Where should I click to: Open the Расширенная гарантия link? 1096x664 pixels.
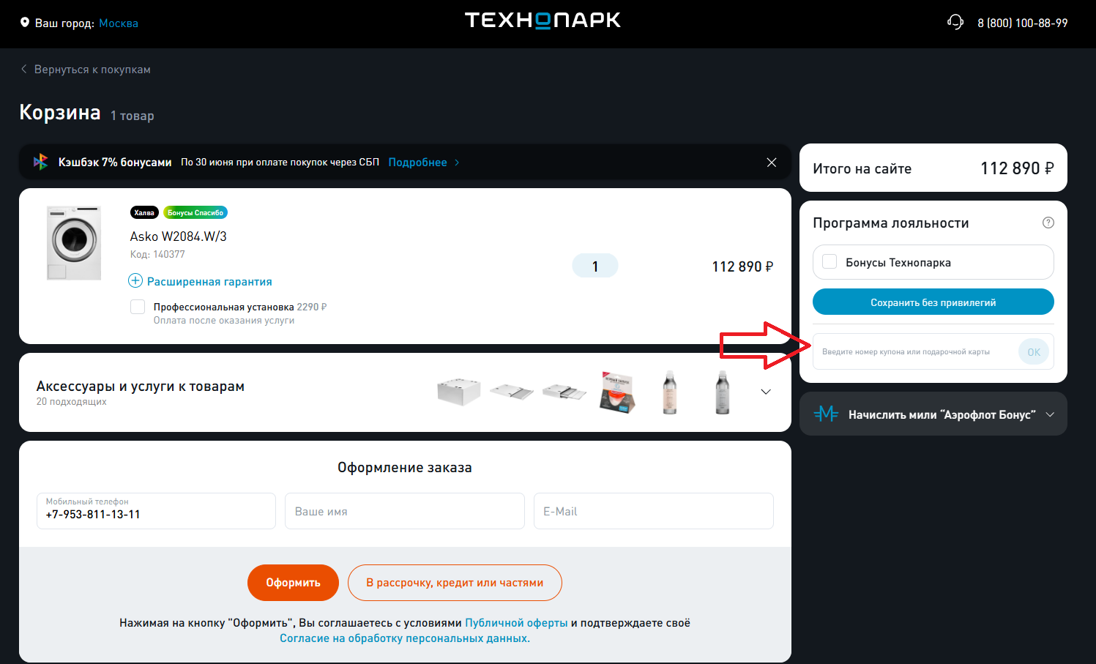(x=209, y=282)
